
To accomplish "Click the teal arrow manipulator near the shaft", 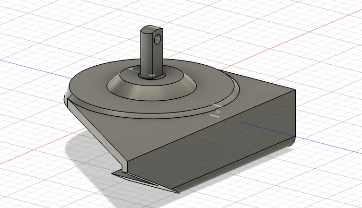I will point(130,69).
